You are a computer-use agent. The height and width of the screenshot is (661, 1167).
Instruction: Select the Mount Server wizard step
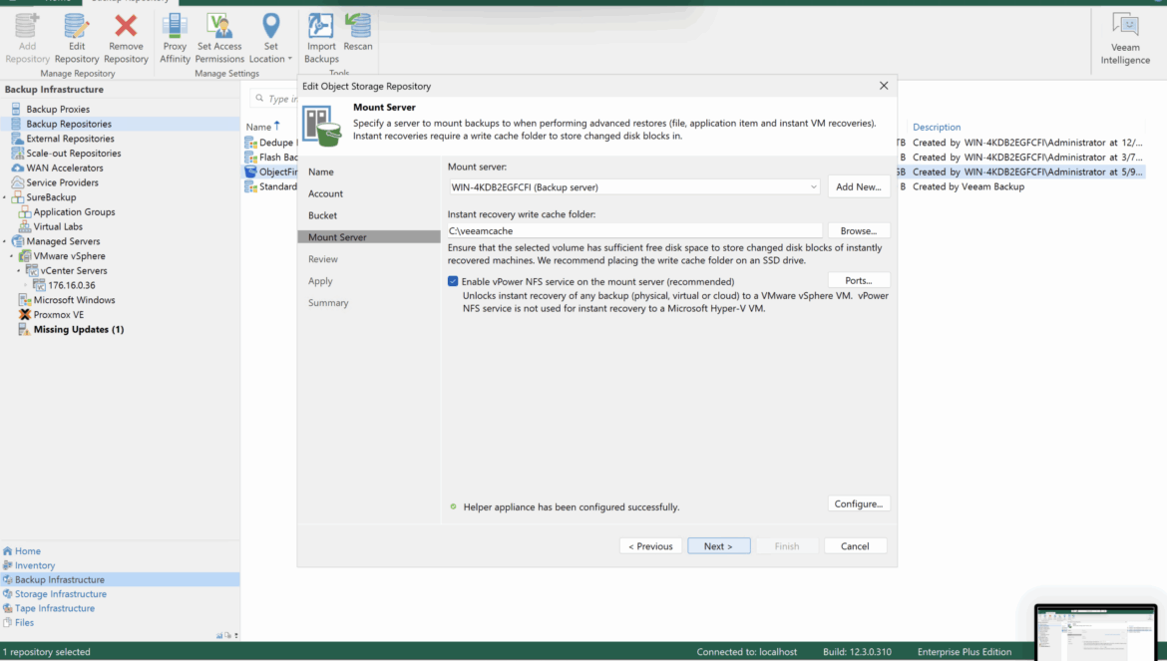click(369, 237)
